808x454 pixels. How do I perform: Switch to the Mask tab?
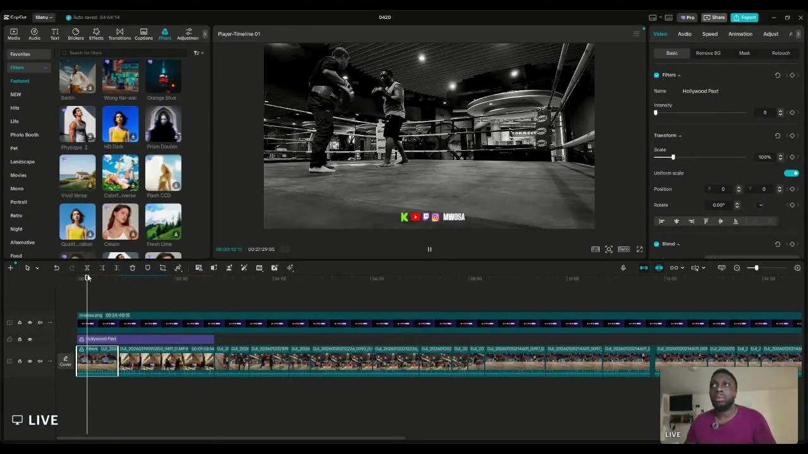point(744,54)
